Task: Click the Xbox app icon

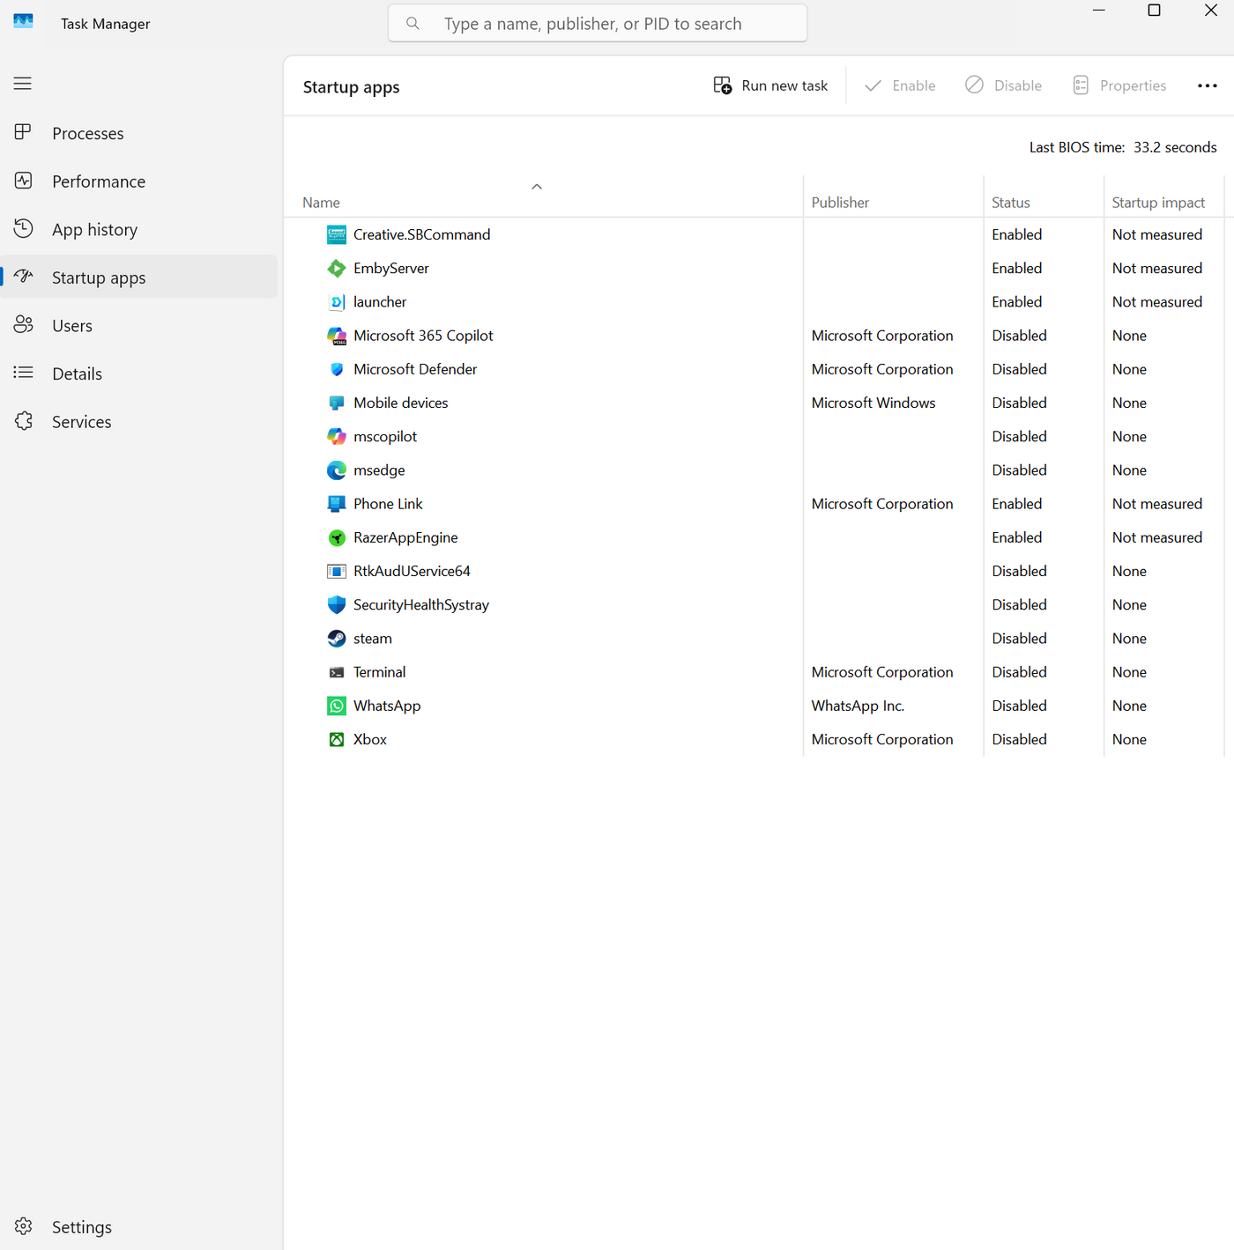Action: coord(337,739)
